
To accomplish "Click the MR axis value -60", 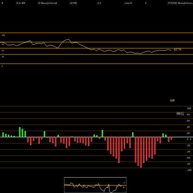I will (188, 158).
